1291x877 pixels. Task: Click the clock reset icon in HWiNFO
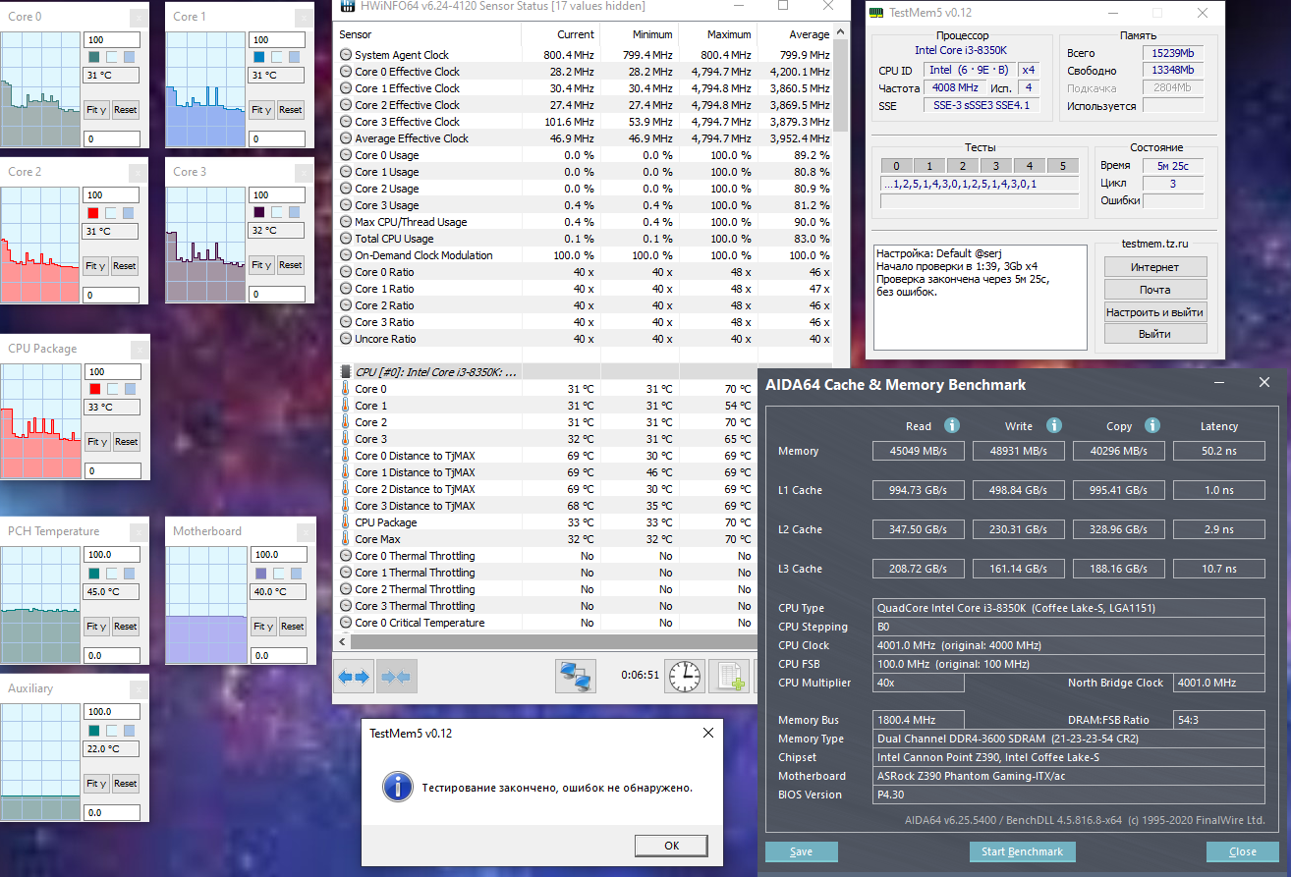tap(685, 676)
